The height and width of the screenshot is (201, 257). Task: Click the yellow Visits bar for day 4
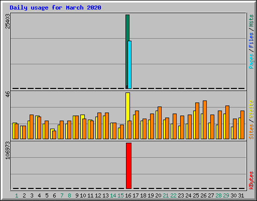[37, 127]
